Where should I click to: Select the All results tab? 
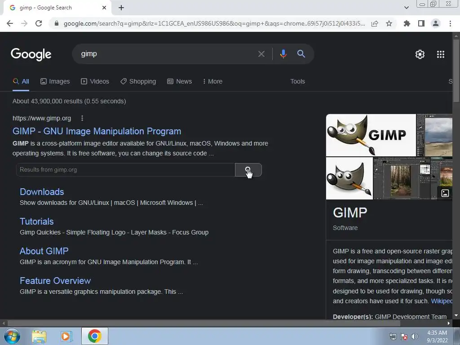pos(21,81)
